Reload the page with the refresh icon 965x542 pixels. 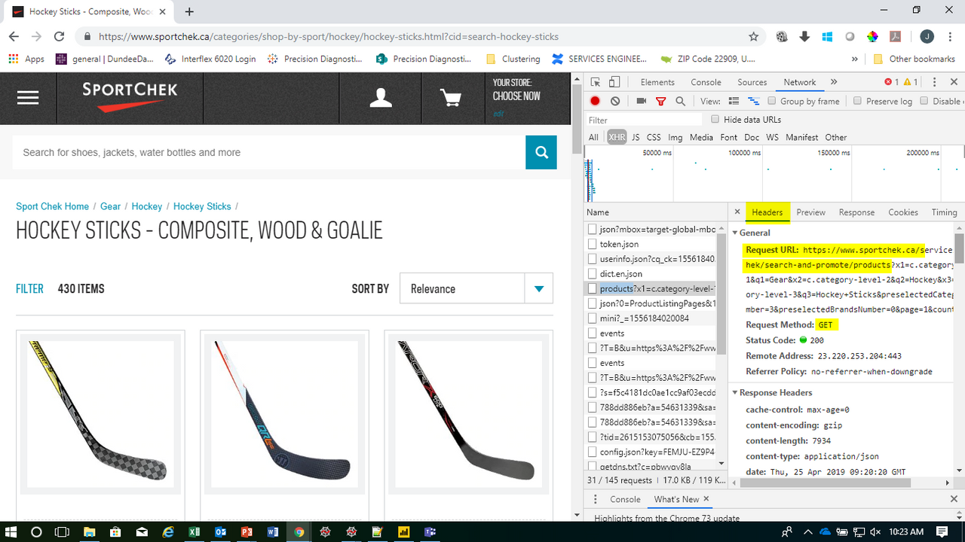click(x=59, y=36)
